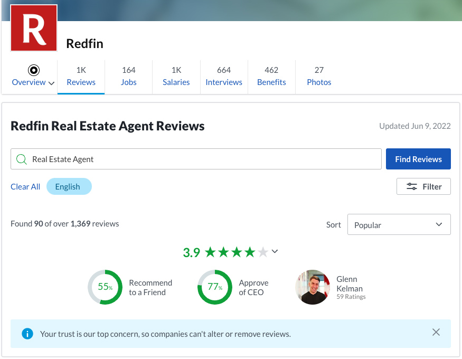Viewport: 462px width, 359px height.
Task: View the Photos tab
Action: (319, 77)
